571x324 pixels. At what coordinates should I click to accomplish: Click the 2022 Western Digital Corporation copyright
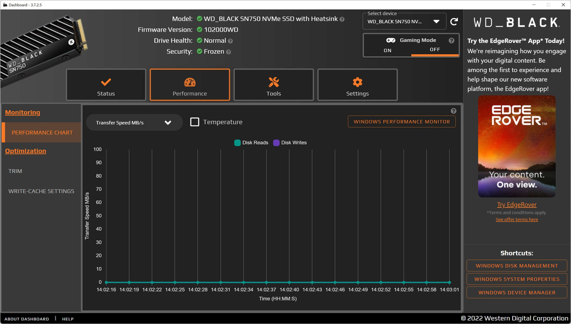(515, 318)
